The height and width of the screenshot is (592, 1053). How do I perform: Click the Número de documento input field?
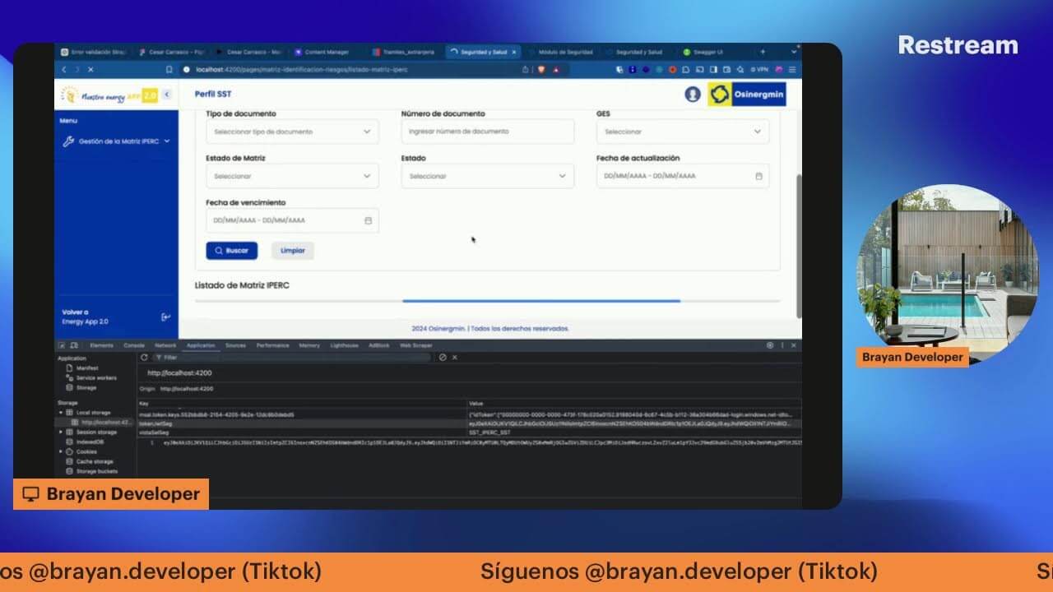488,132
